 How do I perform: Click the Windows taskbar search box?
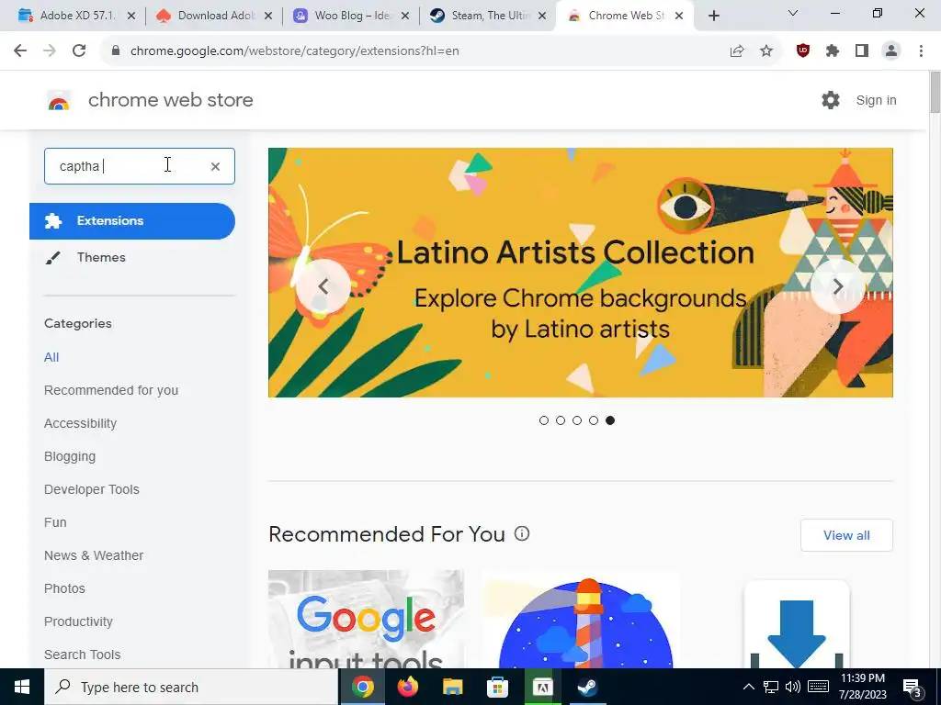click(x=191, y=687)
